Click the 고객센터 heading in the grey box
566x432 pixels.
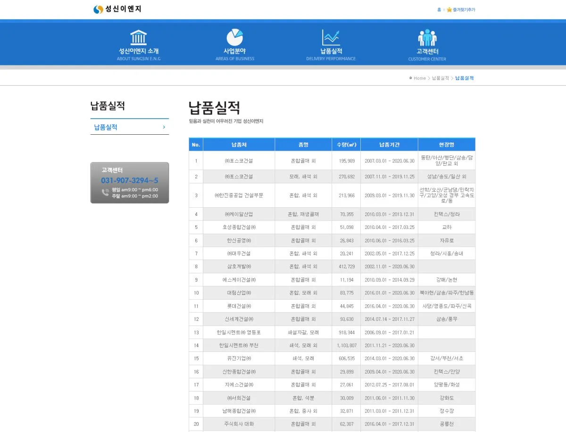[112, 170]
